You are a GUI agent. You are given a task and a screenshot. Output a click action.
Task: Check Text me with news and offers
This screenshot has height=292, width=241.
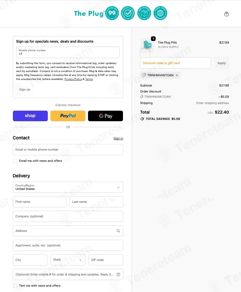15,286
